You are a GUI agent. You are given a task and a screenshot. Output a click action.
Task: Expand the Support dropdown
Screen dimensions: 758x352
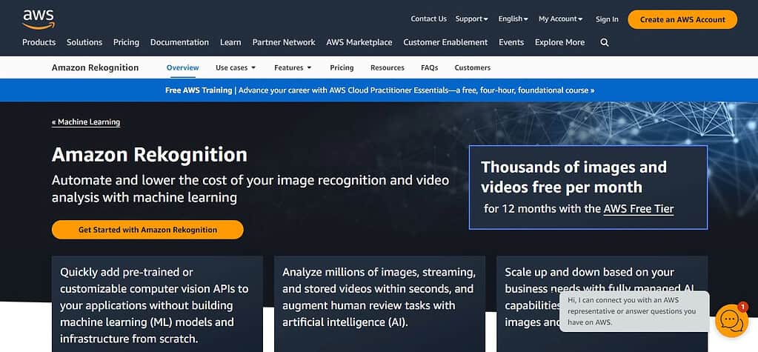(471, 19)
